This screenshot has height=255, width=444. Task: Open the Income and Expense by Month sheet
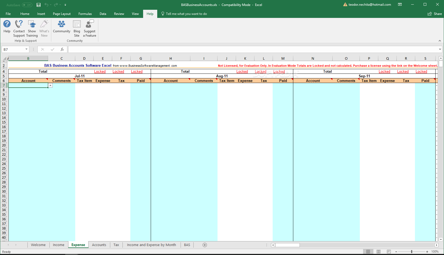pos(152,245)
